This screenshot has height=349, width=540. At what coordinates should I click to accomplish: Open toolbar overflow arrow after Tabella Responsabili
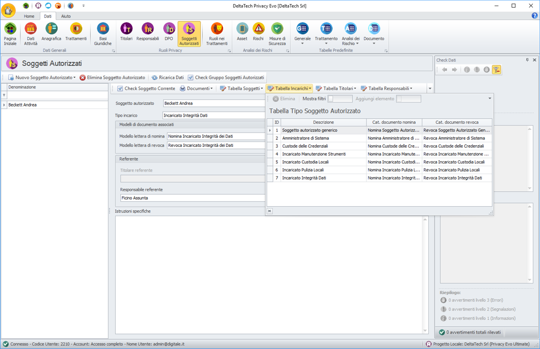tap(430, 89)
